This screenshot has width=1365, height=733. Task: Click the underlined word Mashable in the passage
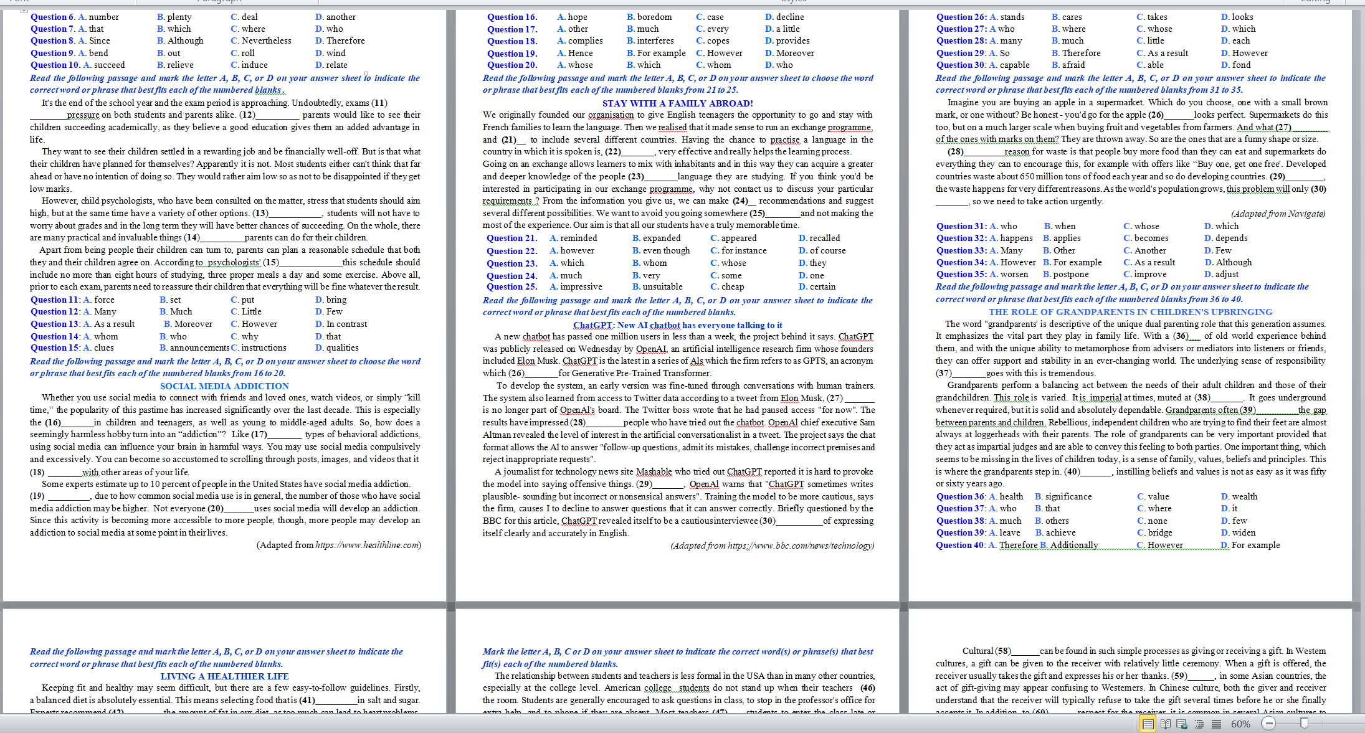pyautogui.click(x=654, y=471)
